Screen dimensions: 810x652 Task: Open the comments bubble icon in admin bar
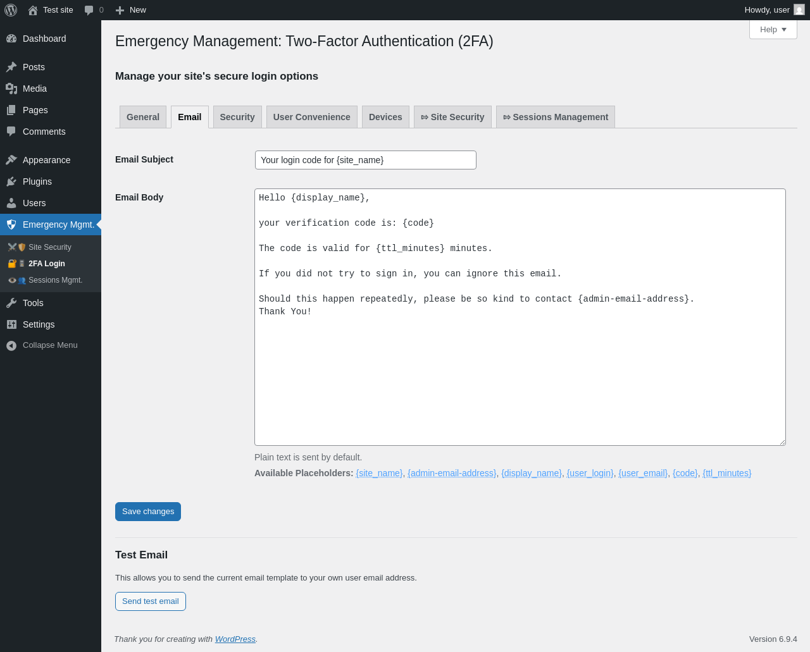click(x=89, y=10)
